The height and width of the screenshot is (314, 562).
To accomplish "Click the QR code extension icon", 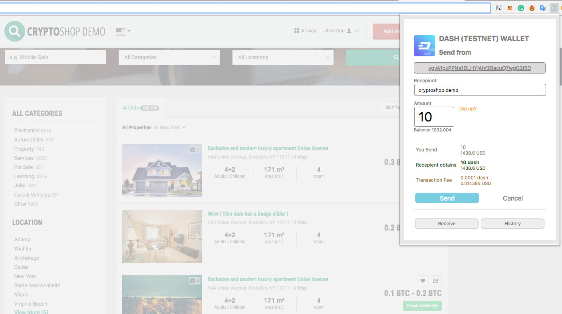I will pyautogui.click(x=498, y=8).
